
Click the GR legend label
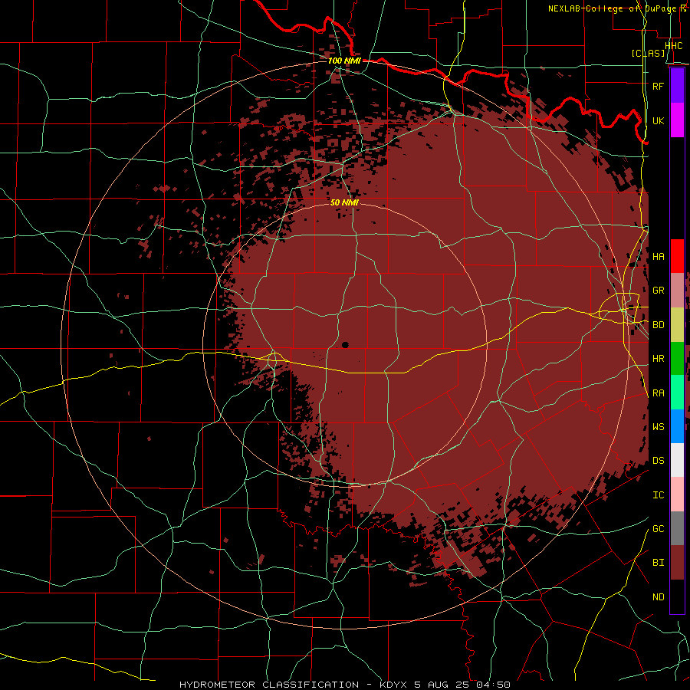click(658, 291)
